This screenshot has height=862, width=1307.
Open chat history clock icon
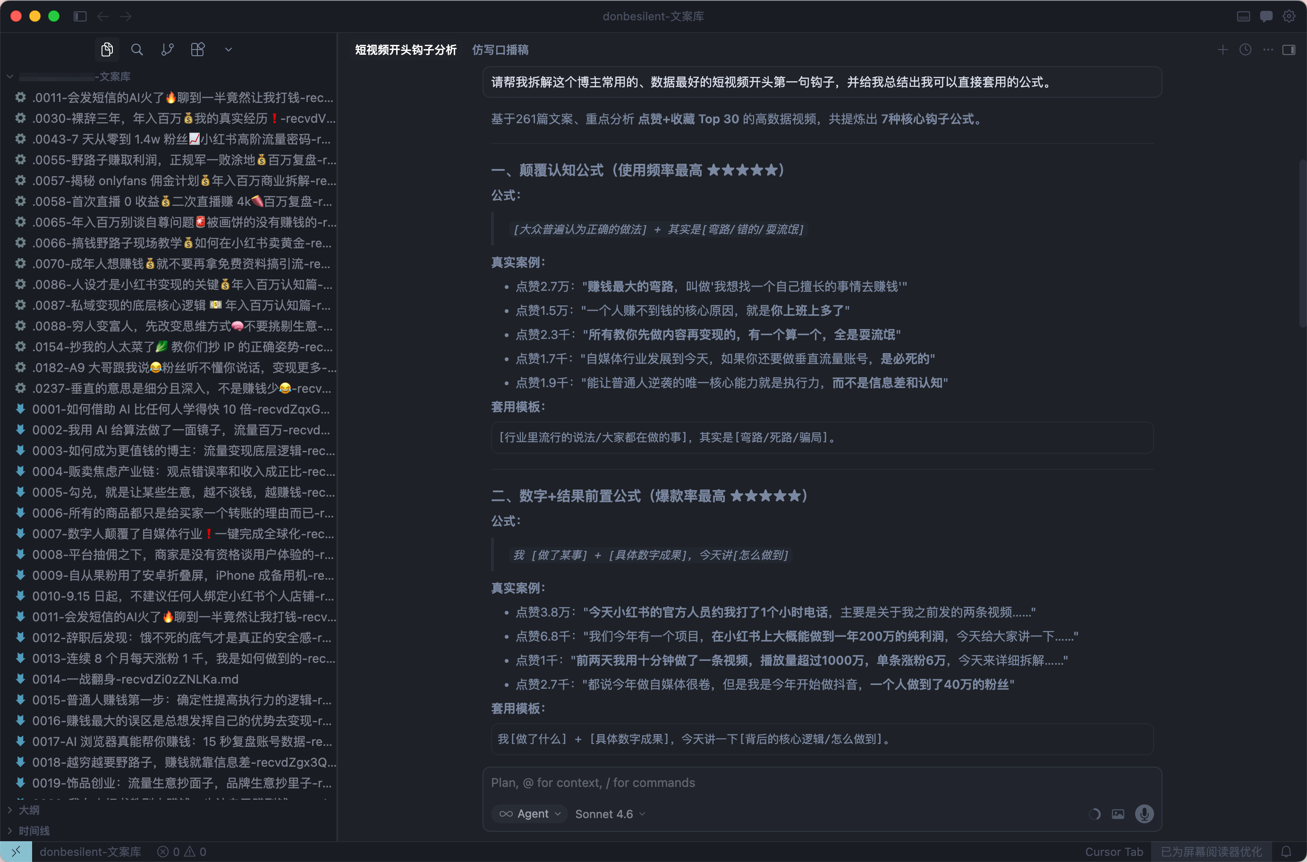pyautogui.click(x=1246, y=50)
